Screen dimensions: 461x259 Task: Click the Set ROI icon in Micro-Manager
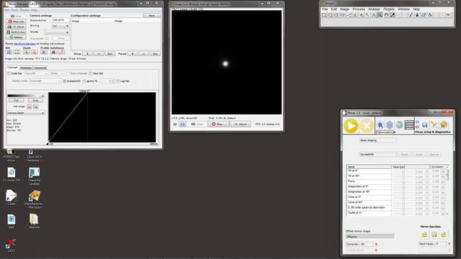click(x=9, y=53)
